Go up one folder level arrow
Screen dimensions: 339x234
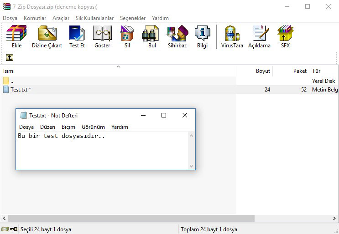click(10, 57)
